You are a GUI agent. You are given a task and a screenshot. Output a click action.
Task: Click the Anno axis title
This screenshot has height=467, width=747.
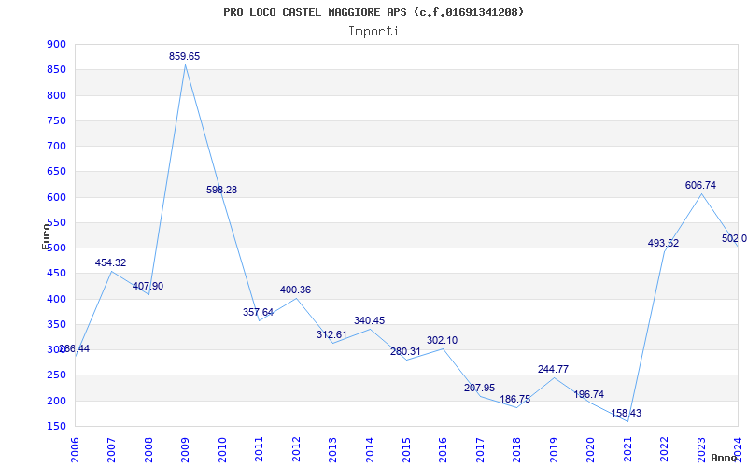723,458
